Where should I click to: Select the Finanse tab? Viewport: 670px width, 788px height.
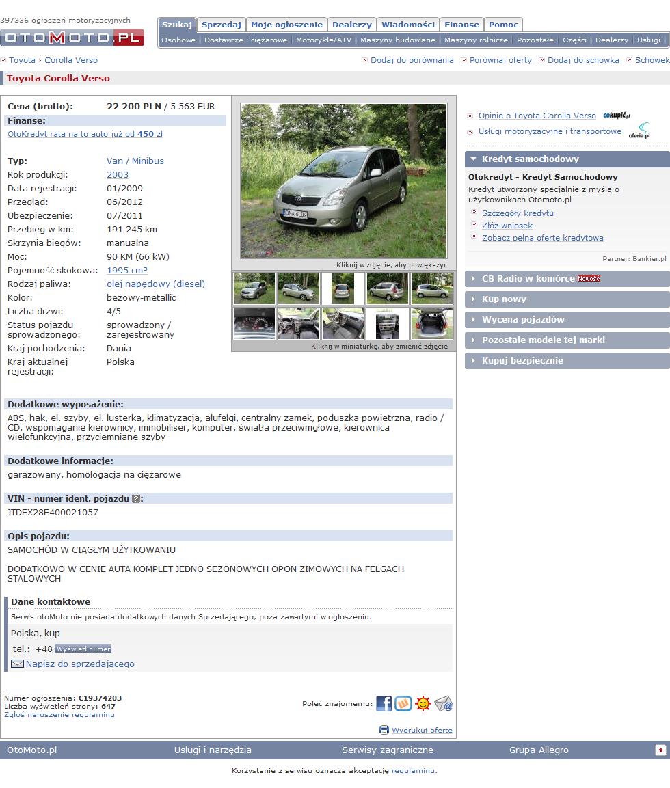pyautogui.click(x=462, y=25)
